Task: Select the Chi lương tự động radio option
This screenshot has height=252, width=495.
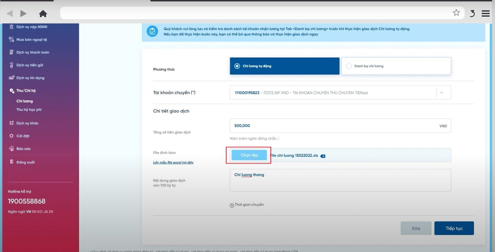Action: (237, 66)
